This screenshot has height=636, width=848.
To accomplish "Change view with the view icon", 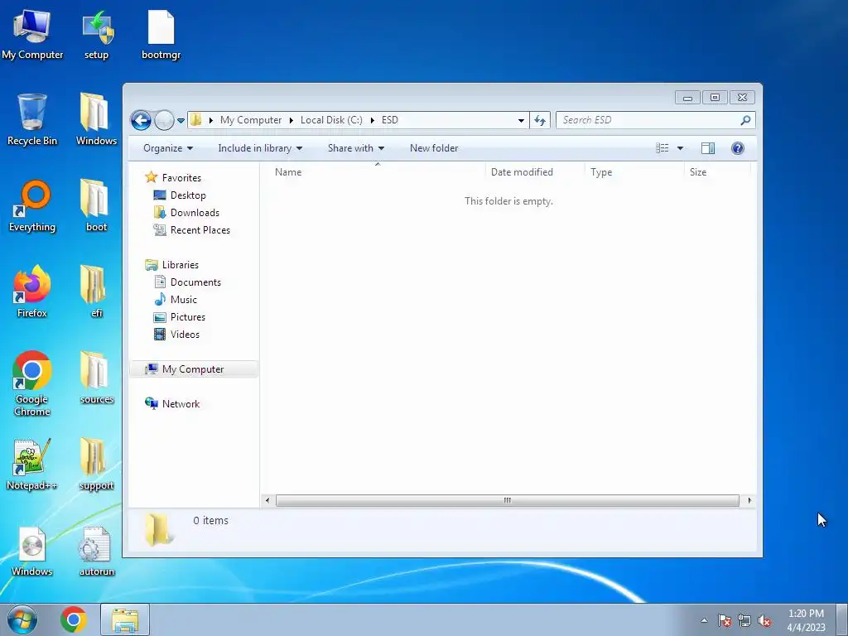I will (x=662, y=148).
